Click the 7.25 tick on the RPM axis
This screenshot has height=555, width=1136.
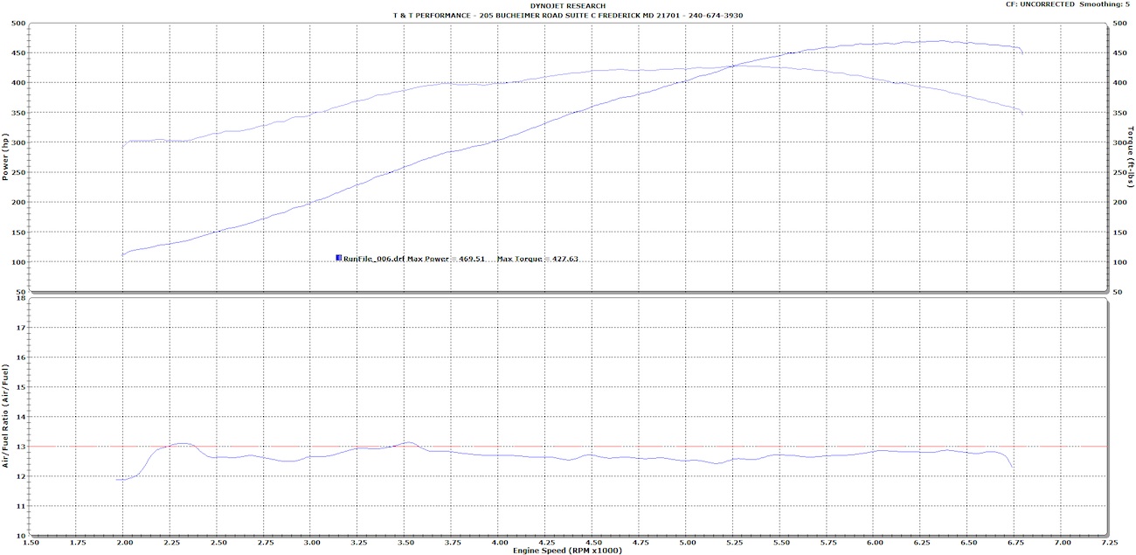click(x=1108, y=542)
